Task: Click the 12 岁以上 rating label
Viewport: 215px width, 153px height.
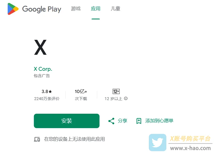Action: [113, 99]
